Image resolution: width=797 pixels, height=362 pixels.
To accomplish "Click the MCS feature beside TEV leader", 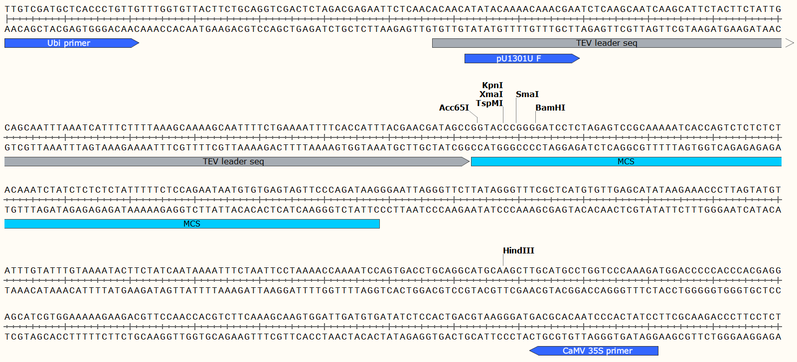I will coord(626,162).
